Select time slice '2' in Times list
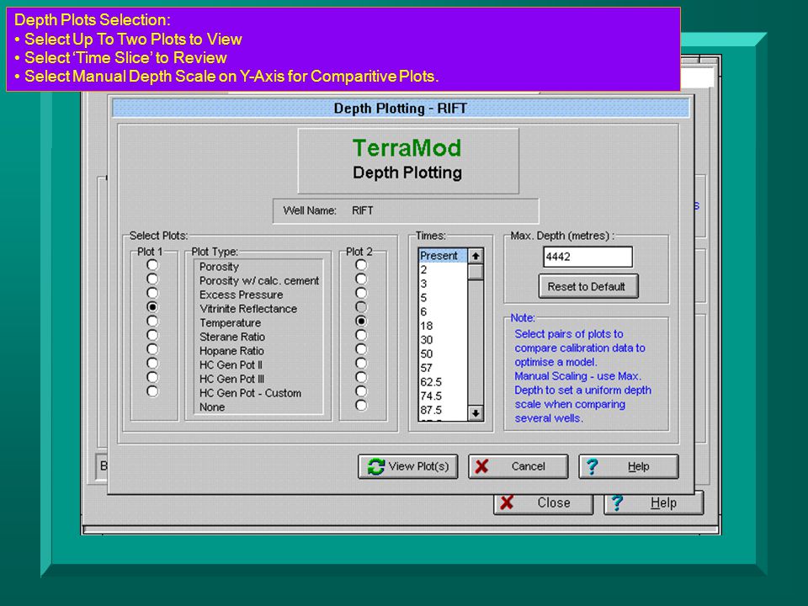Viewport: 808px width, 606px height. (443, 269)
